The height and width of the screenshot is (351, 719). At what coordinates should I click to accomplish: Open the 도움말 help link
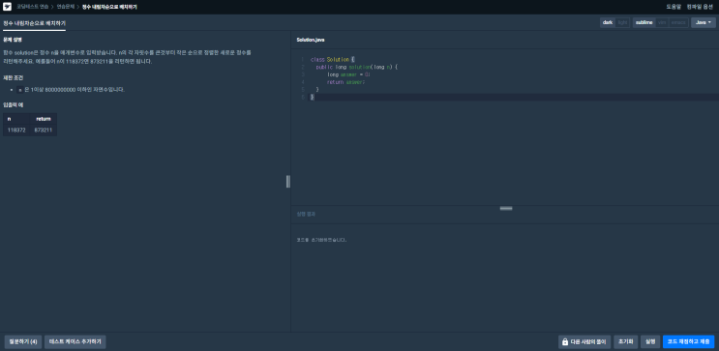tap(674, 7)
